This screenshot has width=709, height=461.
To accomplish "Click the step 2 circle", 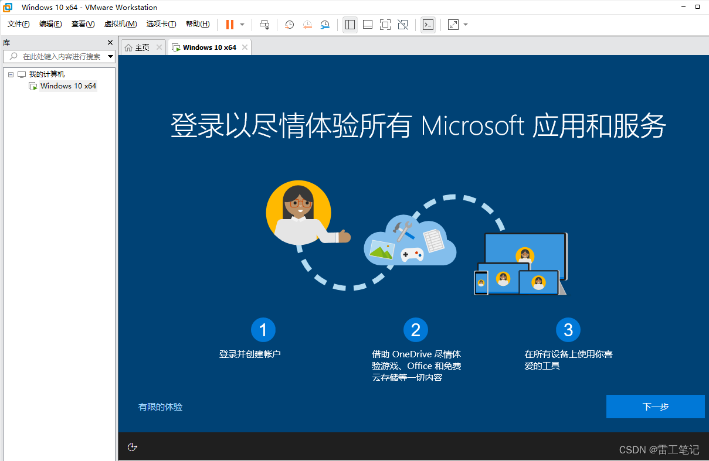I will (x=416, y=330).
